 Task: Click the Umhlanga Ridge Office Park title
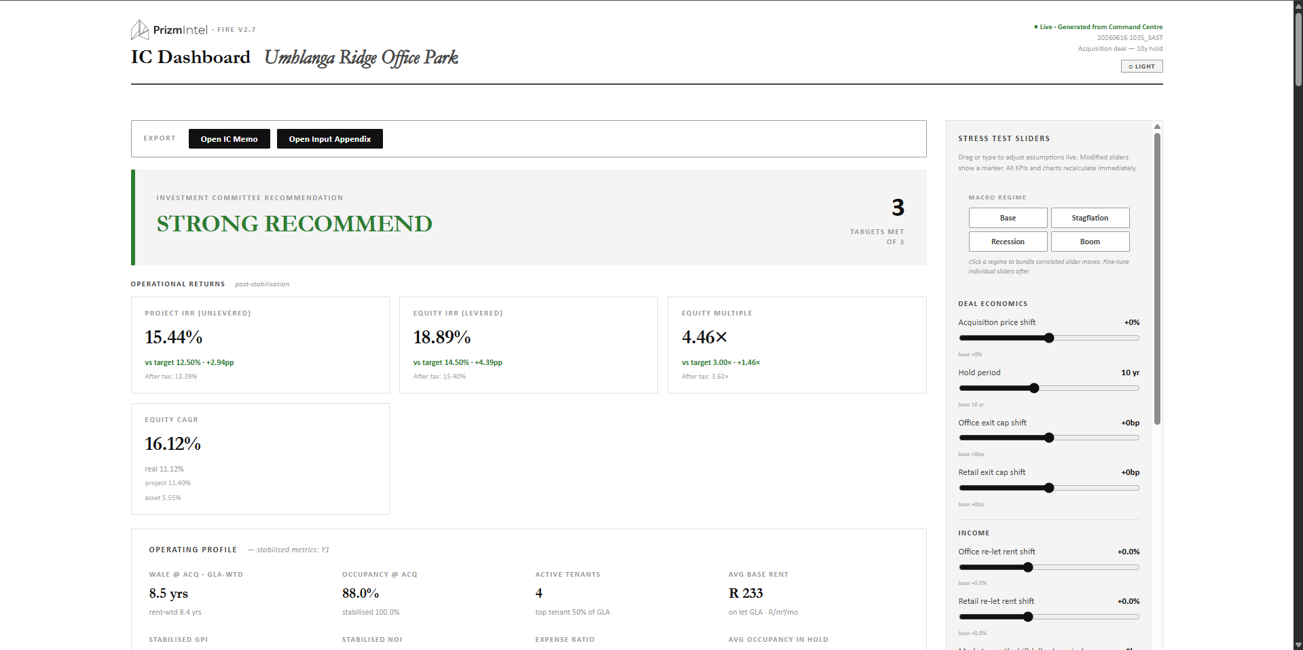(x=361, y=58)
